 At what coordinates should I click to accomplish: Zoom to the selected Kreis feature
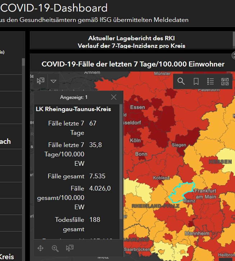pos(55,248)
